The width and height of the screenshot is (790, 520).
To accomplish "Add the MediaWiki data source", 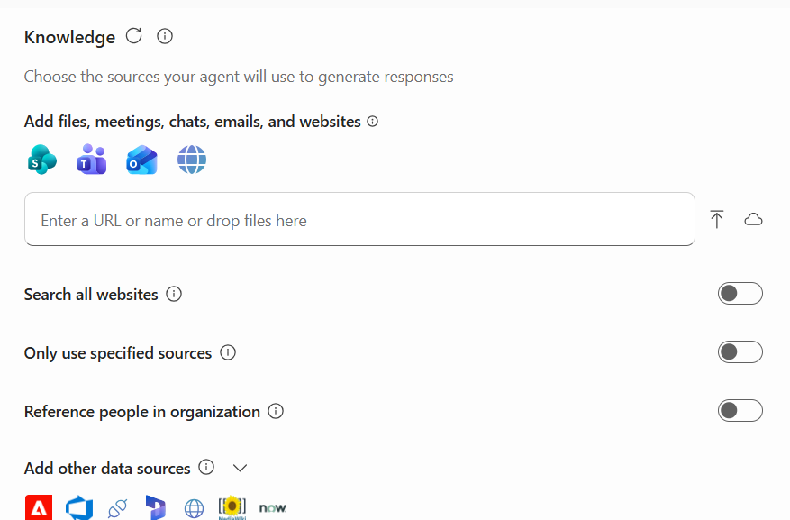I will tap(232, 507).
